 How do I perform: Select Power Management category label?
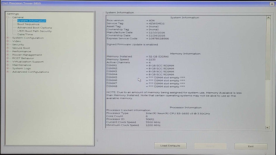(27, 55)
